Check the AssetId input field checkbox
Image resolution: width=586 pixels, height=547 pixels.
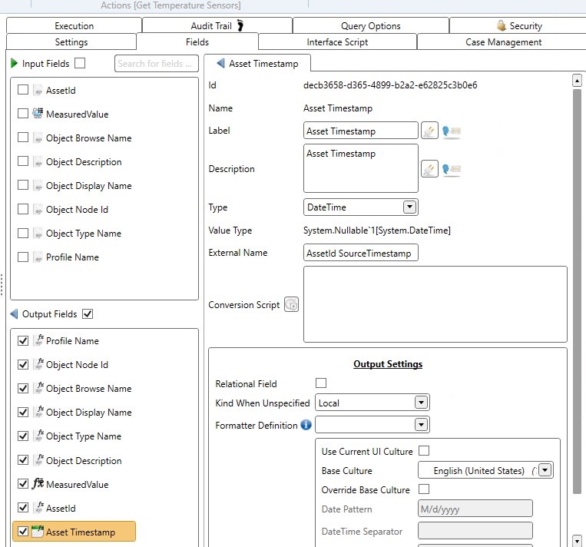point(23,90)
